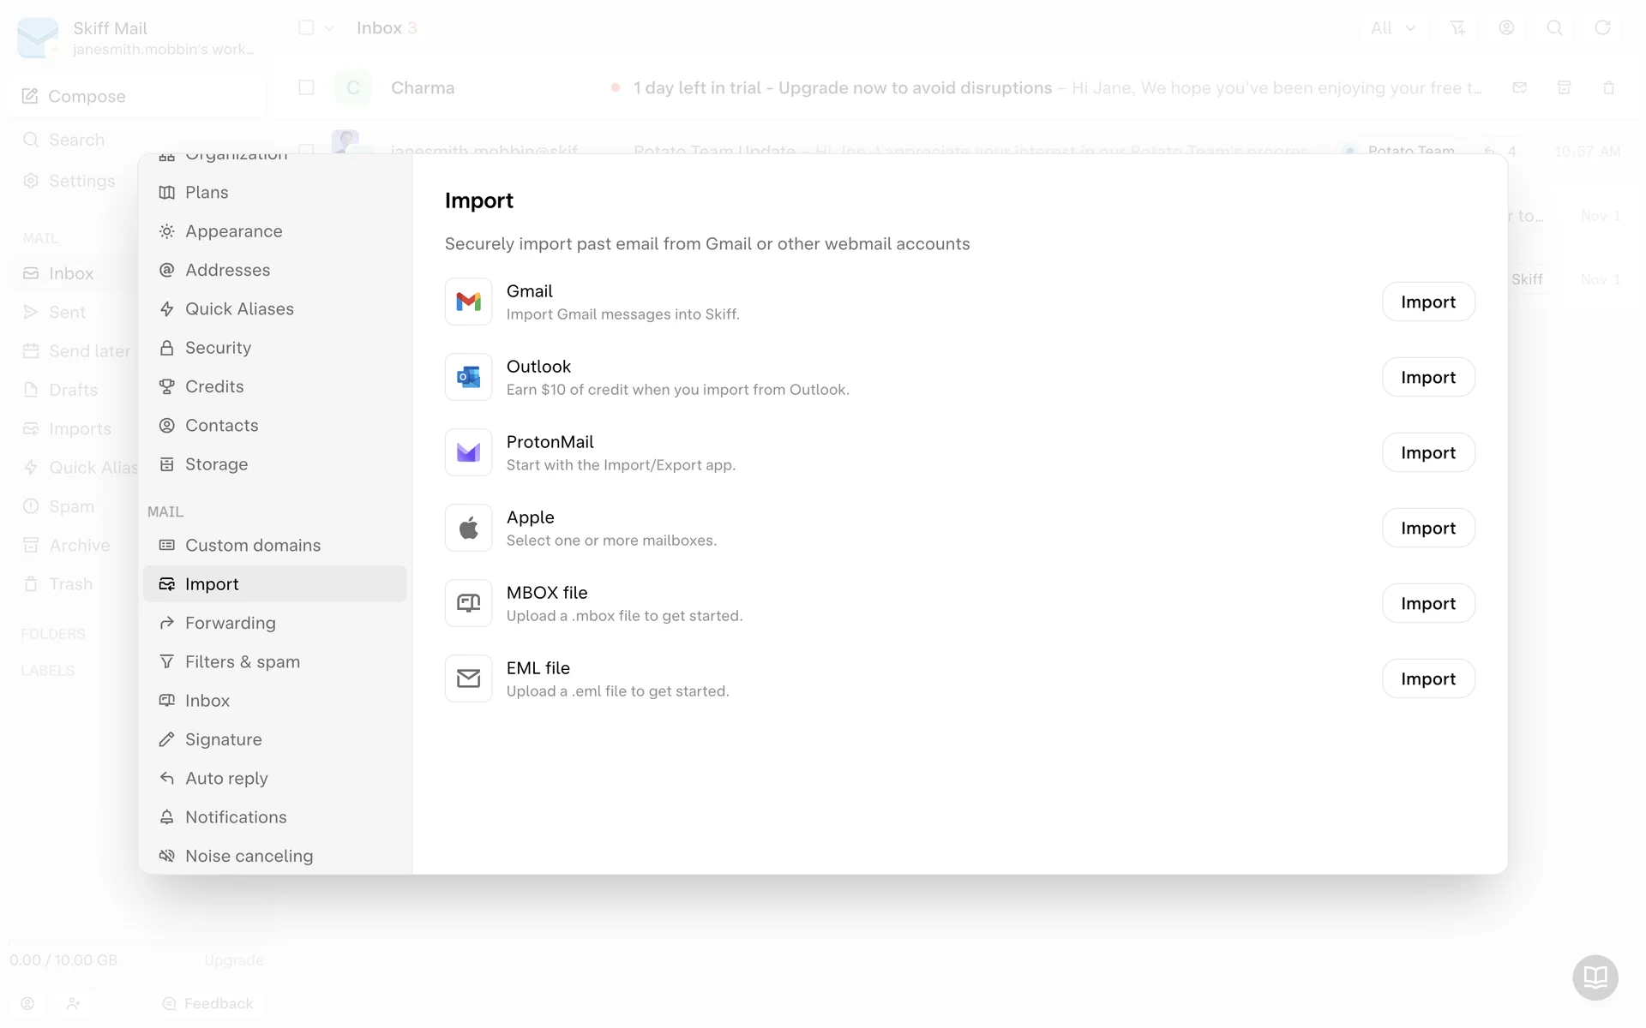Click the EML file envelope icon
1646x1028 pixels.
click(x=468, y=678)
